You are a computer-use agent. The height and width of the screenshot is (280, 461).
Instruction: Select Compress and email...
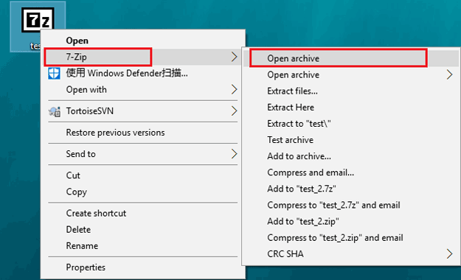tap(311, 172)
